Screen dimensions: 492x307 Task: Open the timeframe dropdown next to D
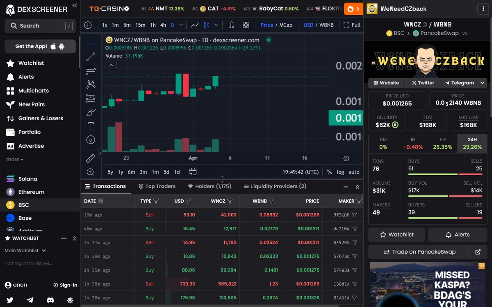pos(181,25)
